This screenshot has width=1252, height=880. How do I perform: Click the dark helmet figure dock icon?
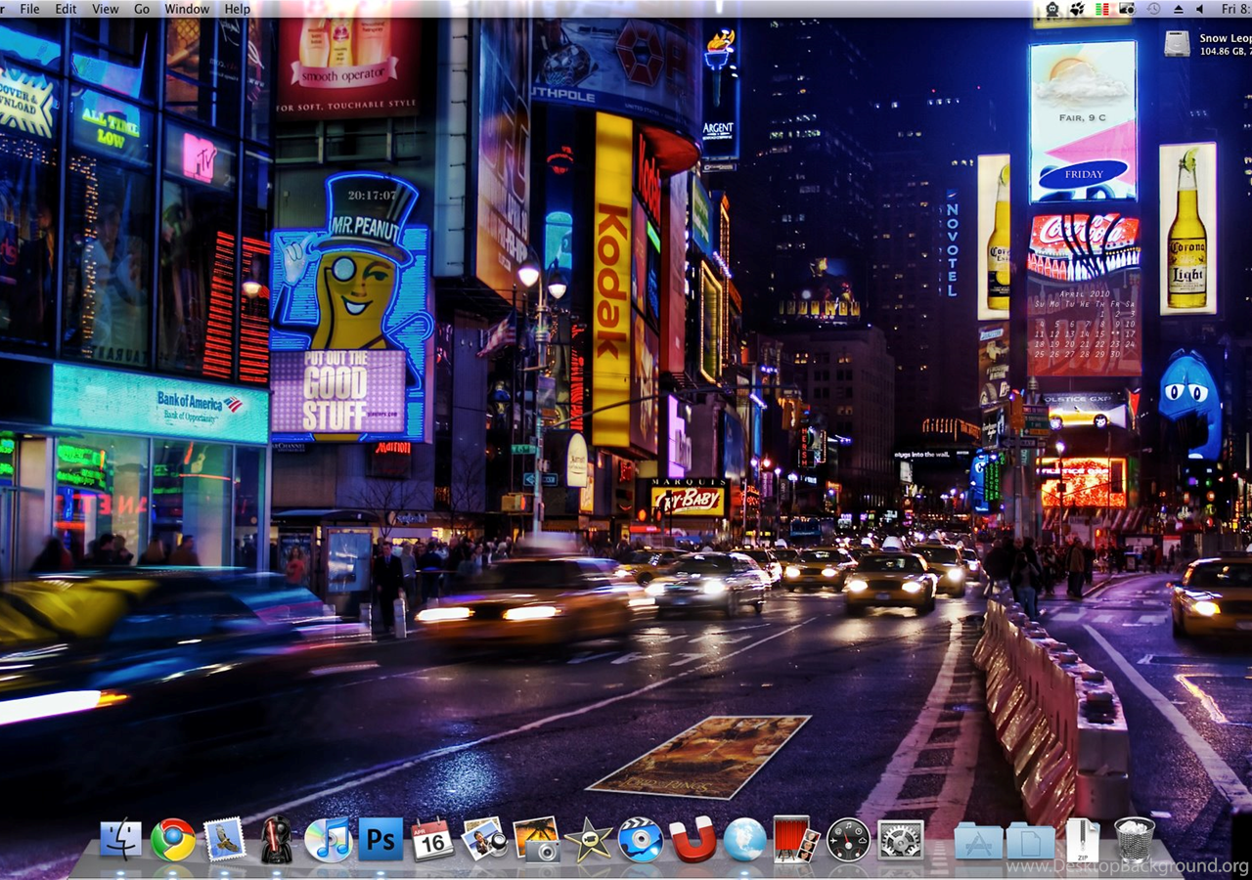point(277,840)
